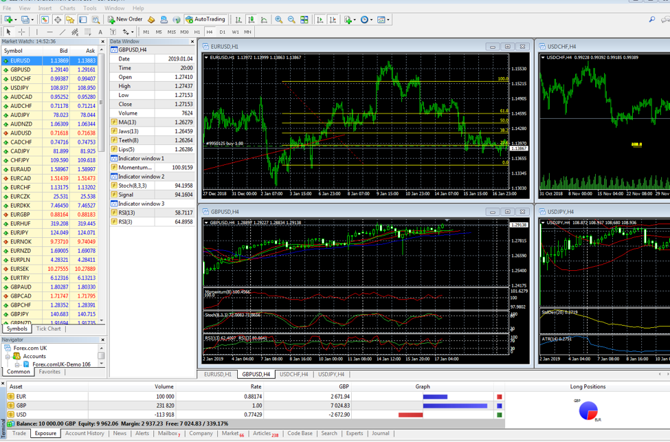This screenshot has width=670, height=442.
Task: Switch chart to Candlesticks mode
Action: 252,19
